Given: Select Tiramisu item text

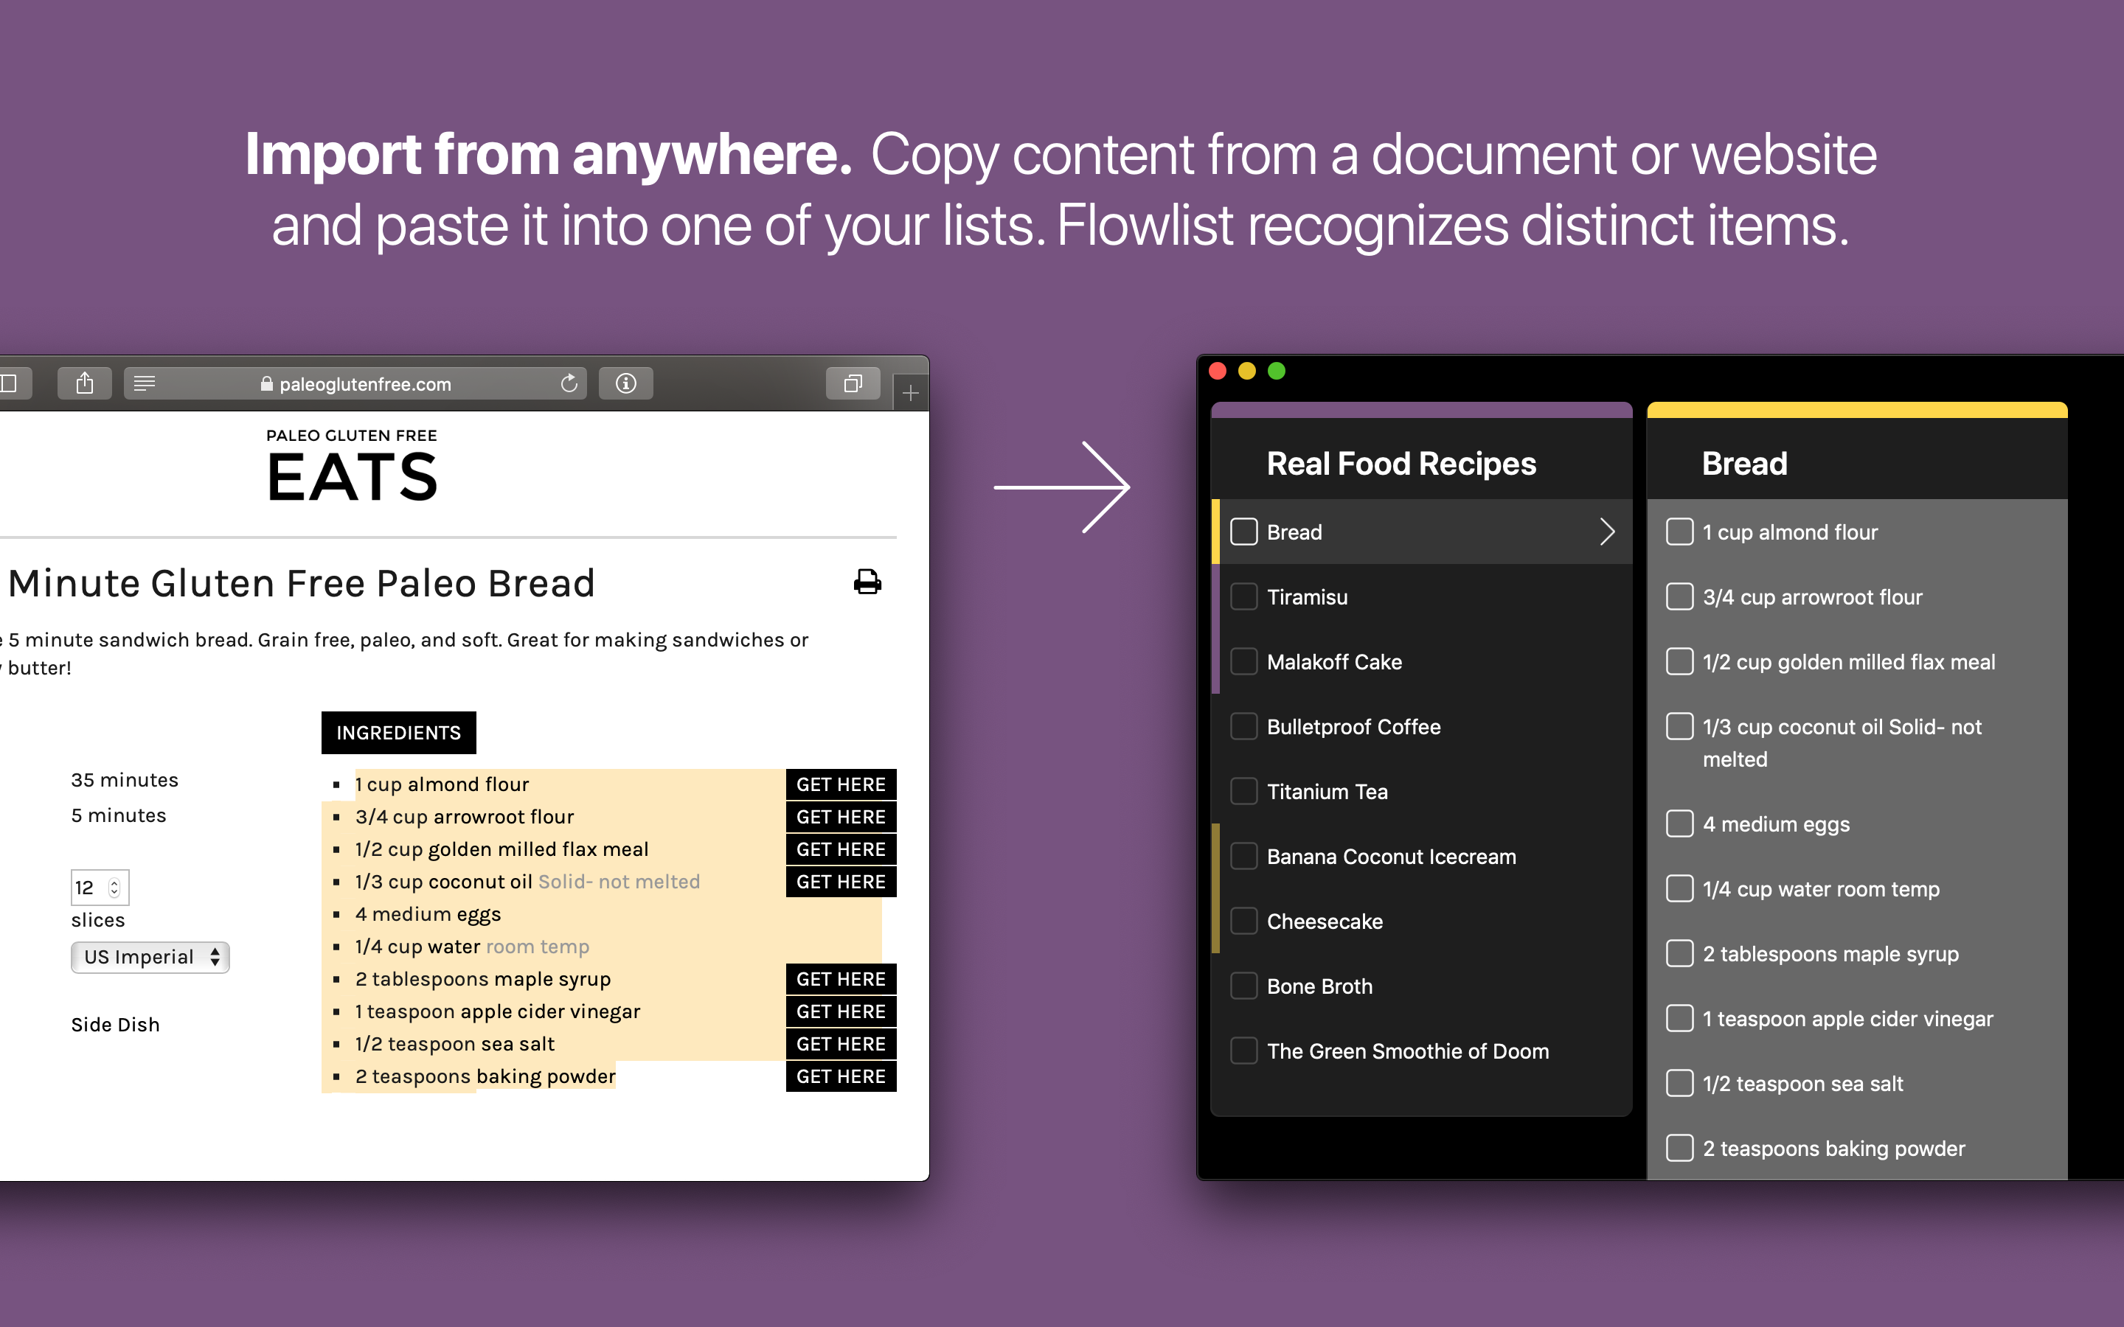Looking at the screenshot, I should 1307,597.
